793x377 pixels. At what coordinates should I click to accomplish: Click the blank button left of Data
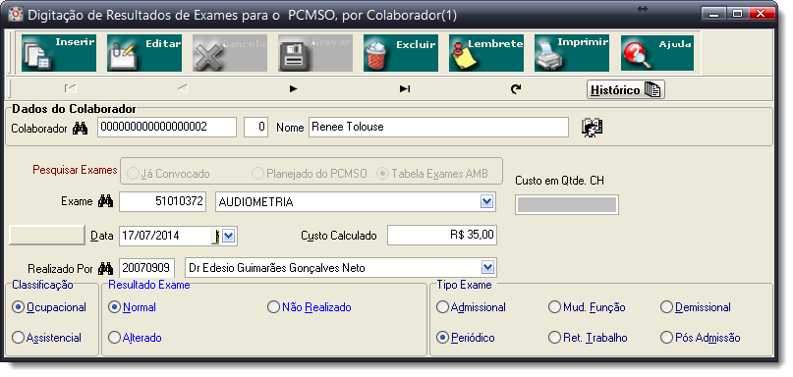coord(47,235)
